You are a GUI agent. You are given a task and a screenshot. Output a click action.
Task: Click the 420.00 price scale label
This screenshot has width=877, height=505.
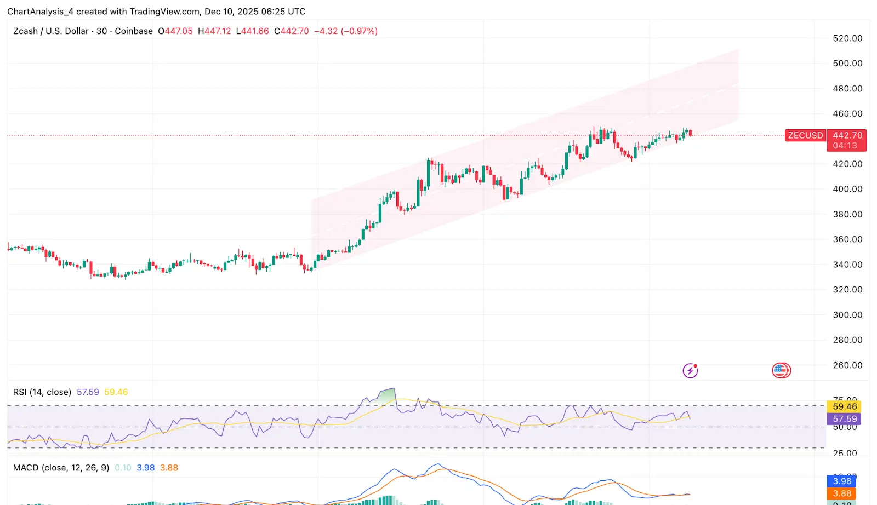click(847, 164)
